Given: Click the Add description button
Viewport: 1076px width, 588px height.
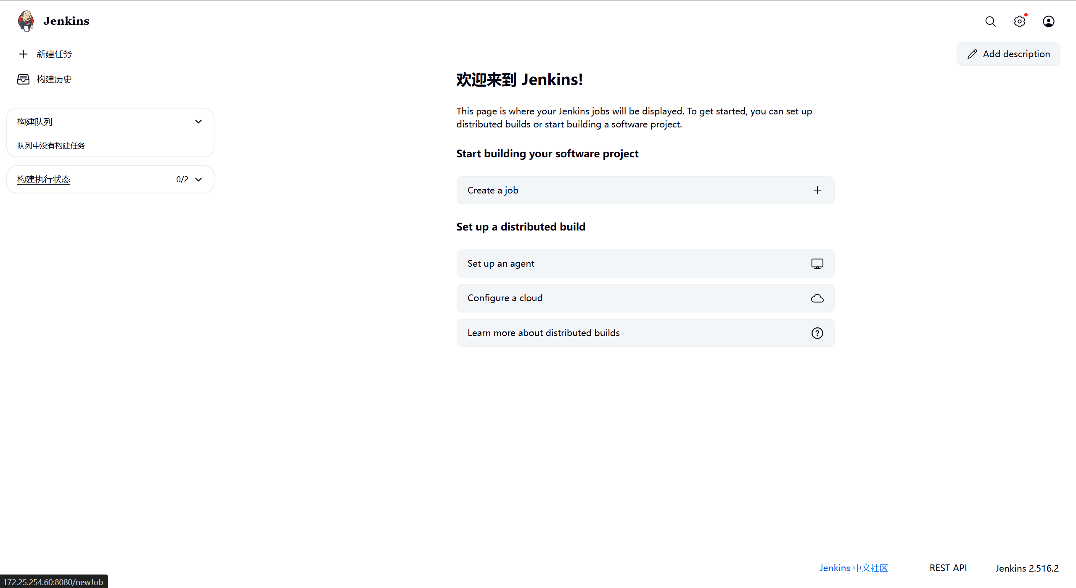Looking at the screenshot, I should click(x=1008, y=54).
